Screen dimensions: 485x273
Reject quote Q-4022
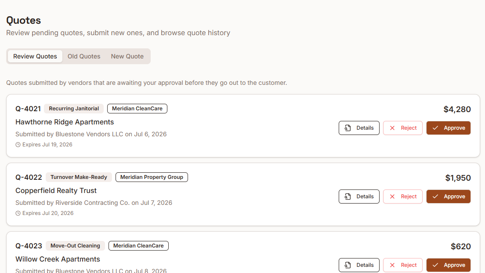coord(403,197)
